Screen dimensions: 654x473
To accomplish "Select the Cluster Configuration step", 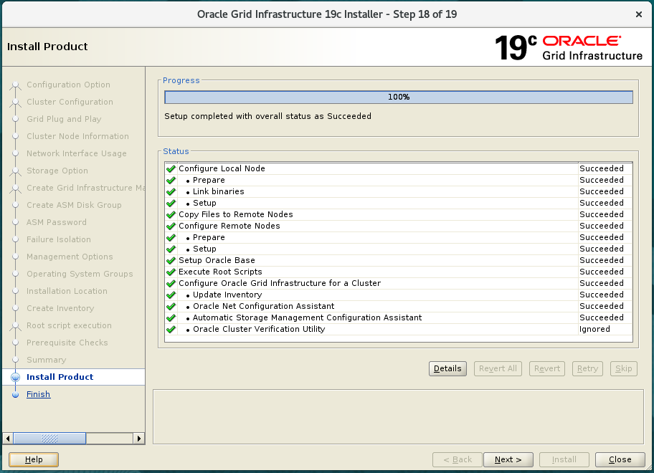I will [70, 102].
